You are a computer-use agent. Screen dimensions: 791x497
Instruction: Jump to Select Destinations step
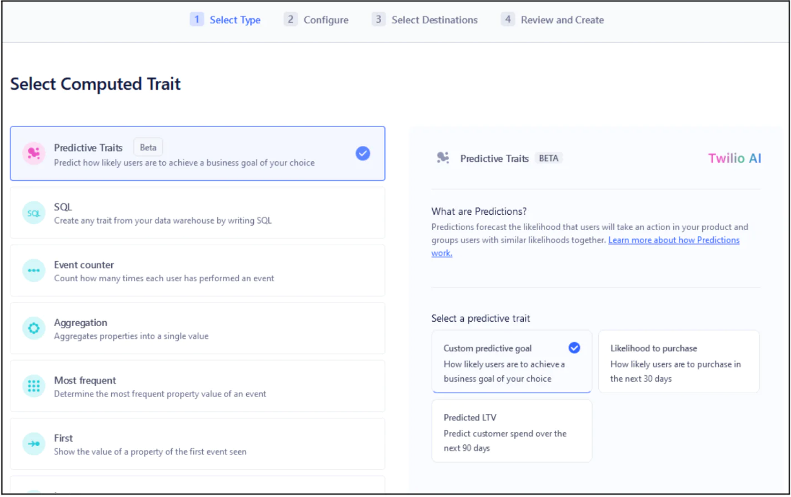(425, 20)
